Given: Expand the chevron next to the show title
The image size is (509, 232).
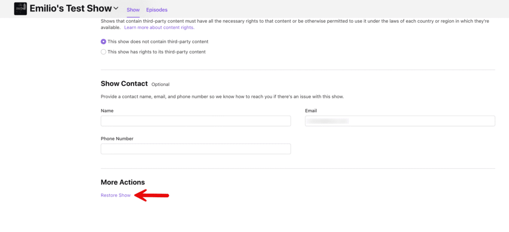Looking at the screenshot, I should point(116,8).
